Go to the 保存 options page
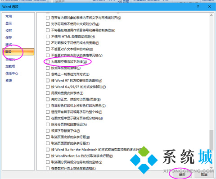 (x=9, y=37)
